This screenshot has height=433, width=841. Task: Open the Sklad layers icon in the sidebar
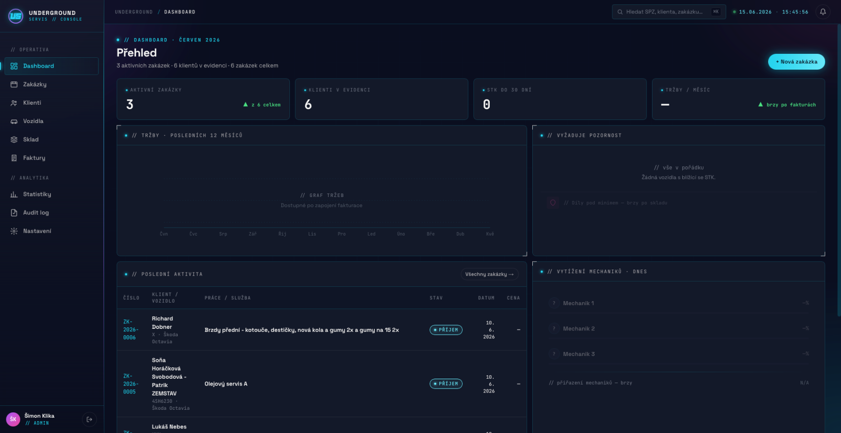click(x=14, y=140)
